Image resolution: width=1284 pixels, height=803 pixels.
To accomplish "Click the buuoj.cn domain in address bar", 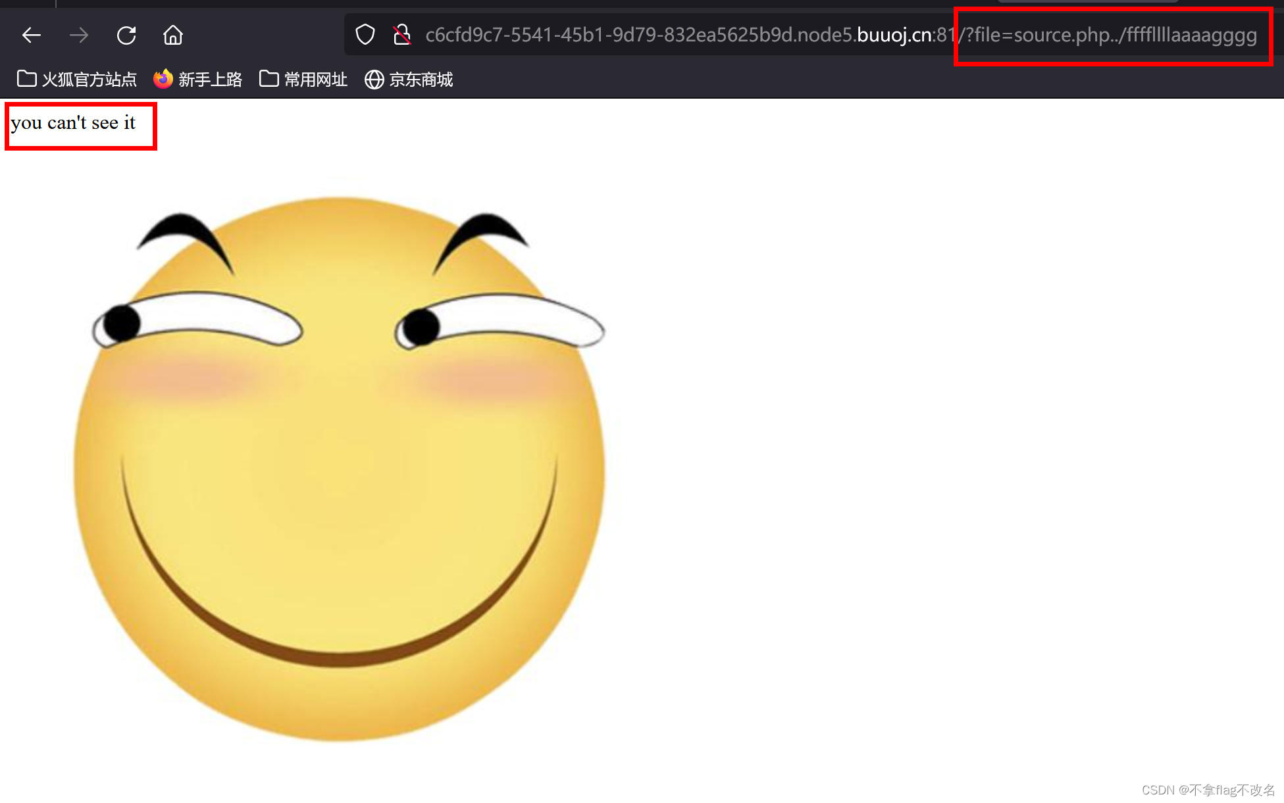I will (893, 35).
